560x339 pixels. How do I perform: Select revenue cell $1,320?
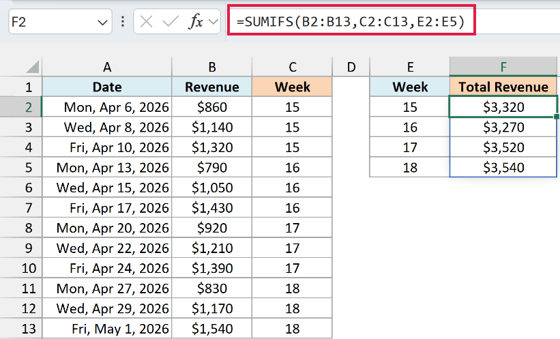pyautogui.click(x=211, y=147)
